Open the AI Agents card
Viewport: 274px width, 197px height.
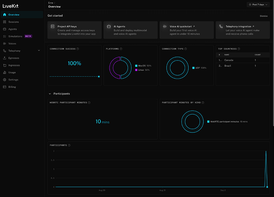click(131, 30)
